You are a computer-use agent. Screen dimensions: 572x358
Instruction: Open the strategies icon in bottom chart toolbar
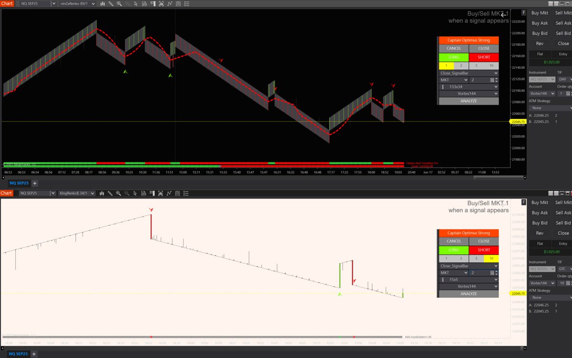coord(177,193)
